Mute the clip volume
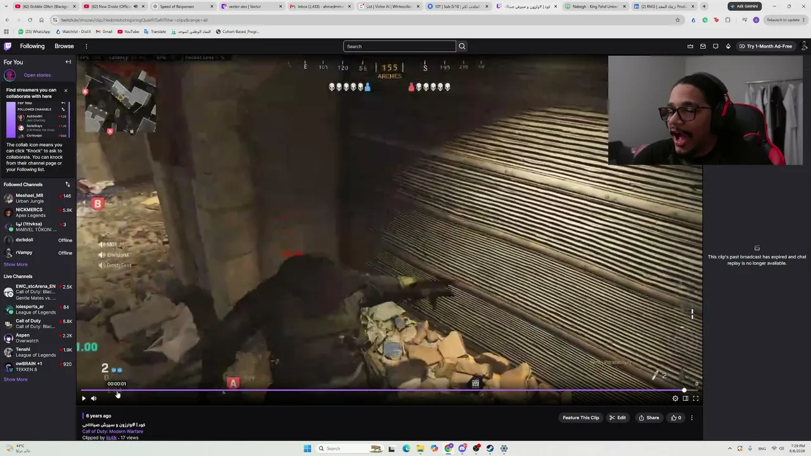 (x=94, y=398)
